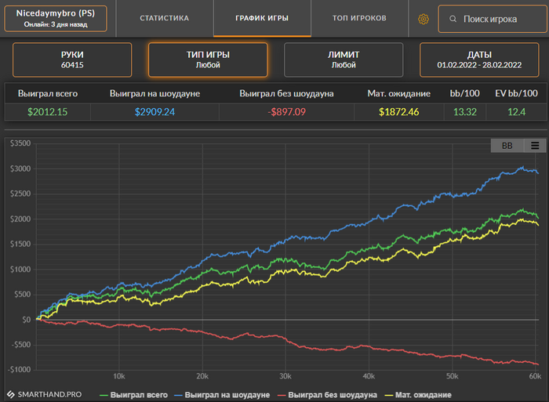Click the $3000 y-axis label
The height and width of the screenshot is (402, 549).
click(x=20, y=168)
